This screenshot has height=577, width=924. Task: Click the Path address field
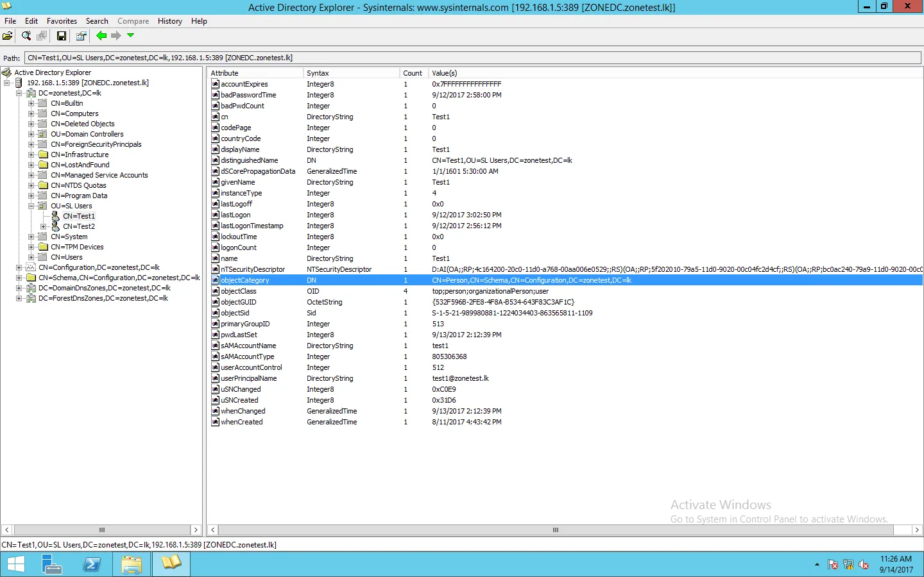(473, 58)
